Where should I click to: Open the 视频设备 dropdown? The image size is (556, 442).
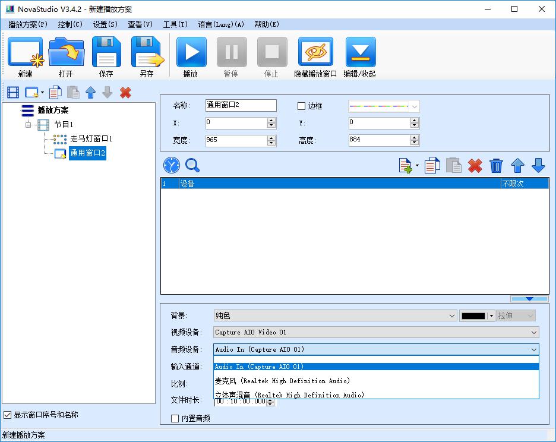(376, 332)
